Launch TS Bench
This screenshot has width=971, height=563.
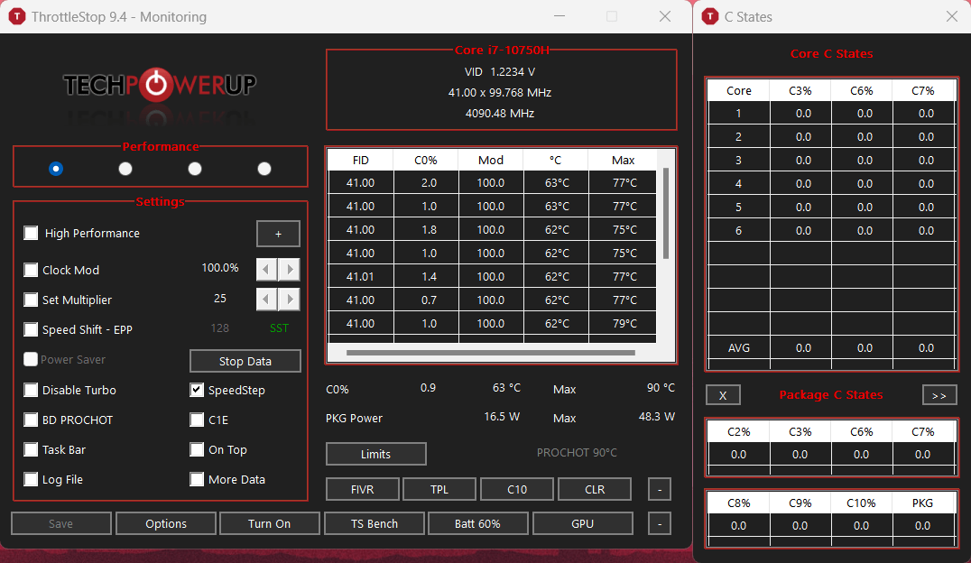[x=375, y=524]
